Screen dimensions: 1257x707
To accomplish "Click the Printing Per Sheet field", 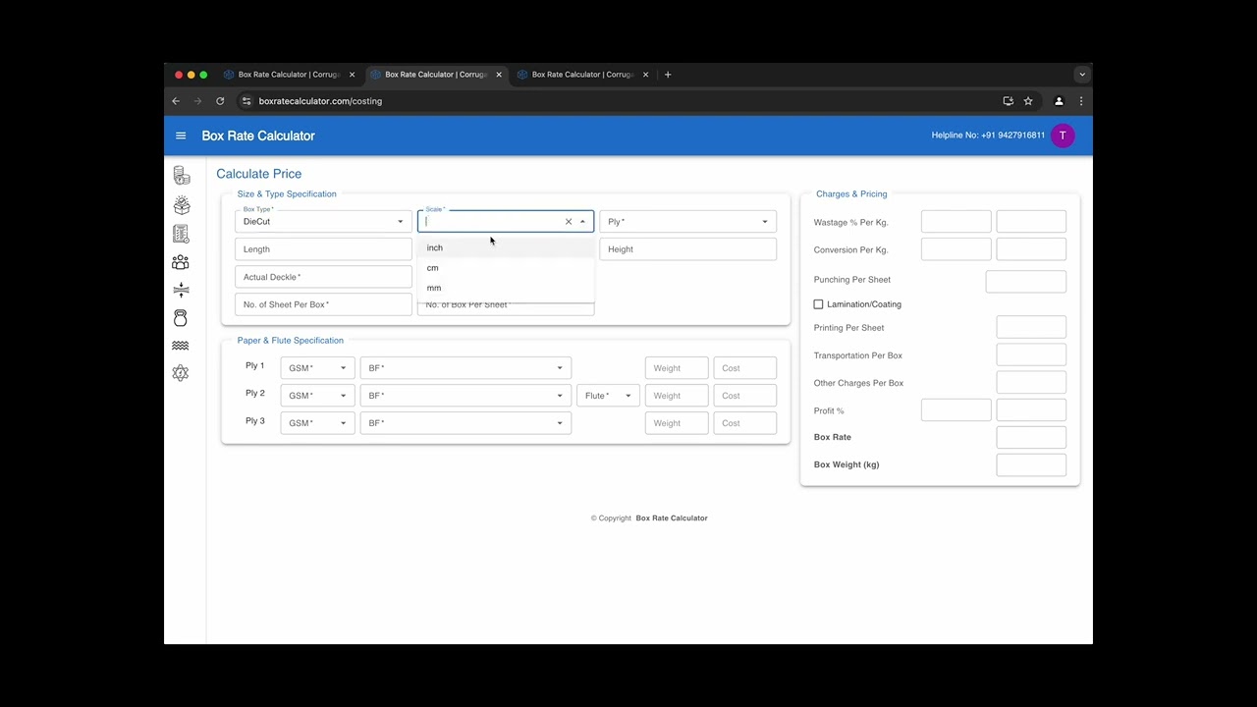I will [1031, 328].
